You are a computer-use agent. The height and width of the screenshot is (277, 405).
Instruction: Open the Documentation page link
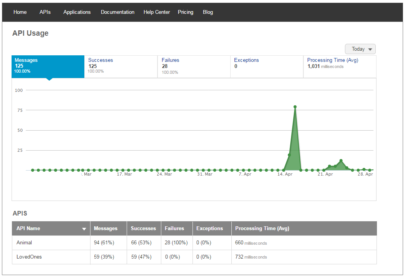tap(117, 12)
